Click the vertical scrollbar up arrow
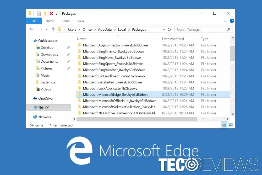Screen dimensions: 262x175 pos(233,38)
